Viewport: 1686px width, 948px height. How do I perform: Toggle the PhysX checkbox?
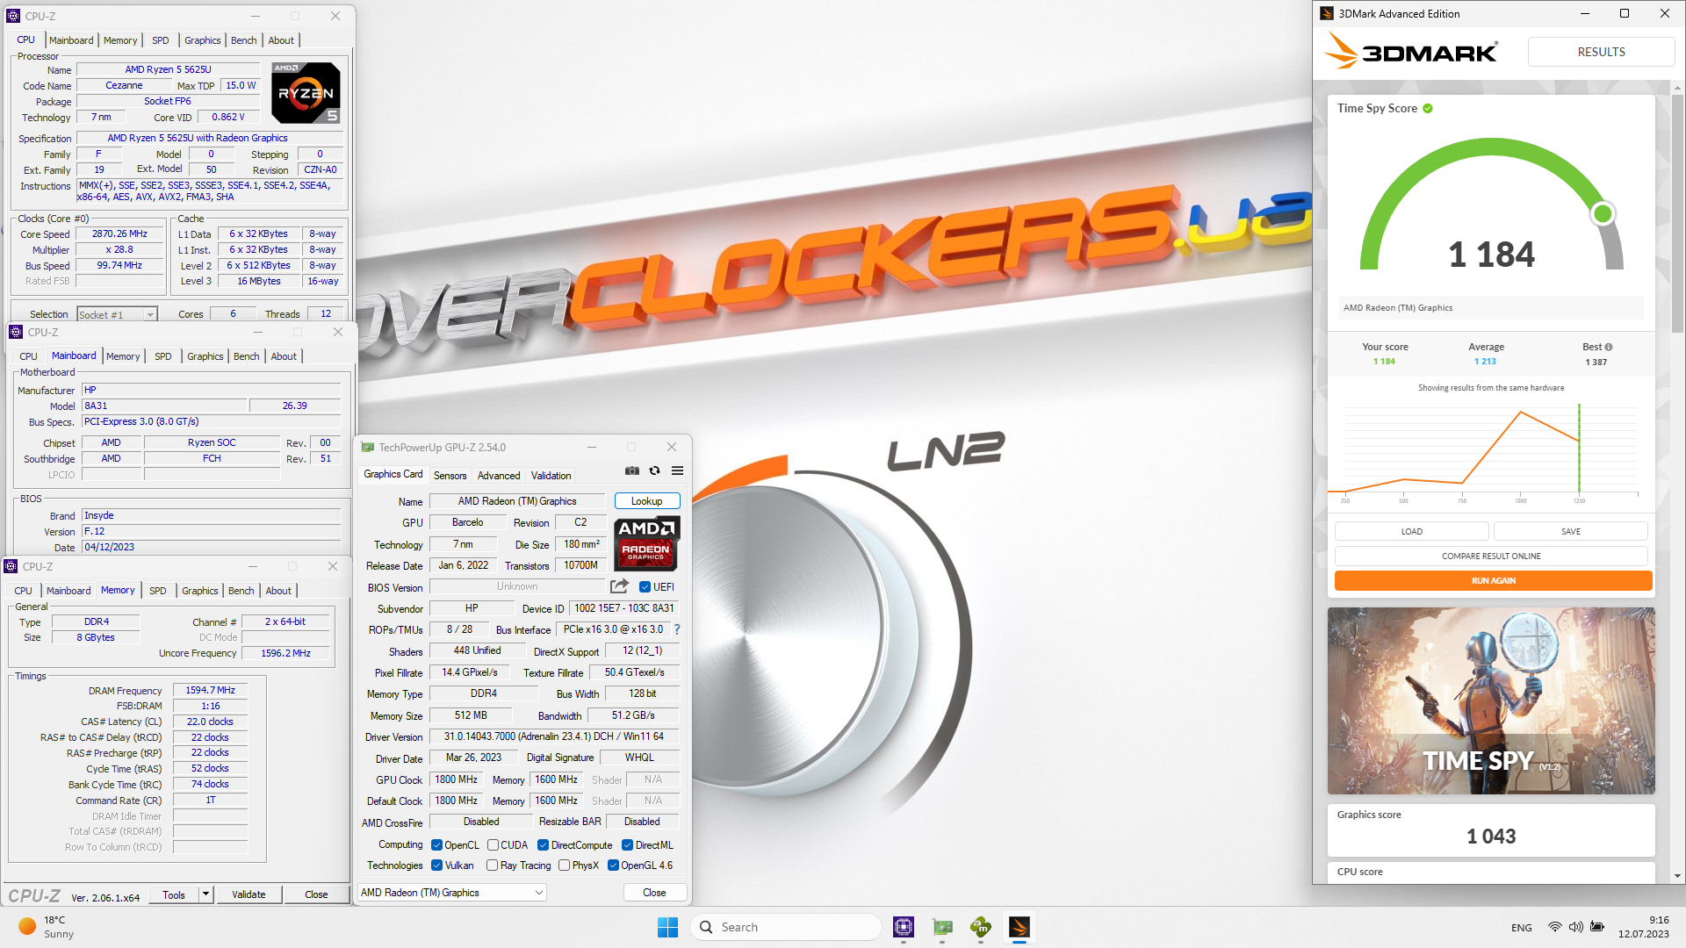click(x=565, y=865)
